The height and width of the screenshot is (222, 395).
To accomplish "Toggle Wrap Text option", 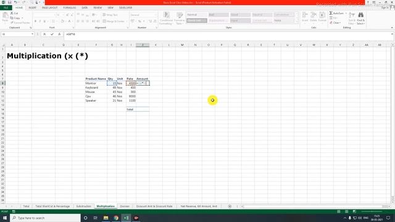I will [110, 15].
